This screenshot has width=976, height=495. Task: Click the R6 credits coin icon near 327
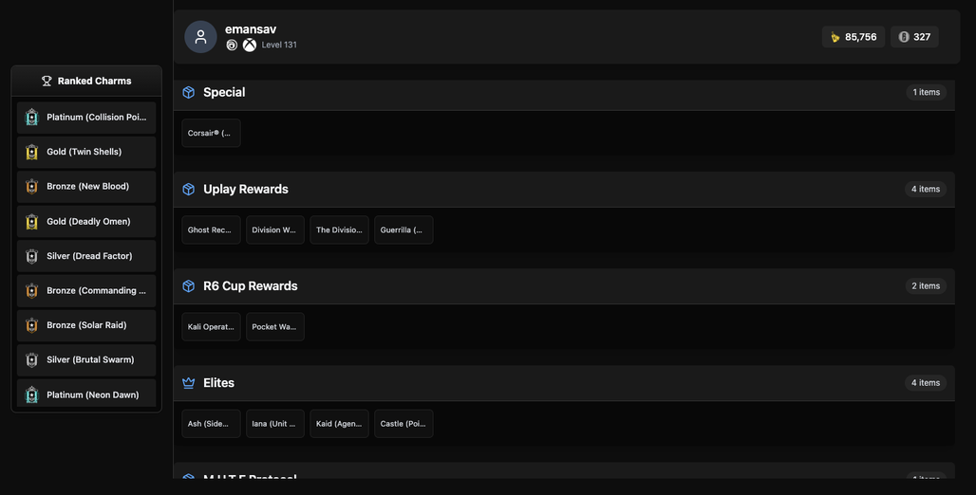(904, 37)
